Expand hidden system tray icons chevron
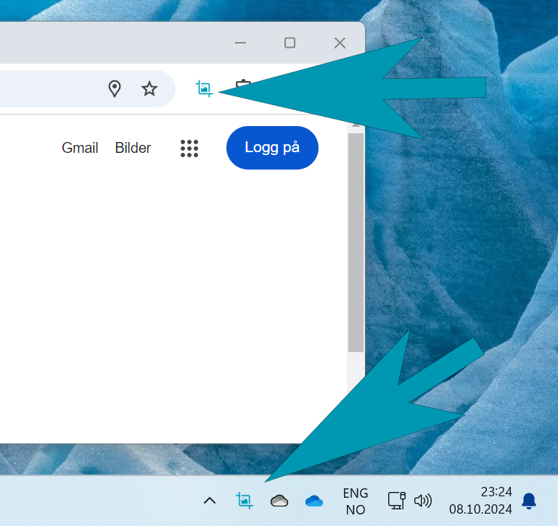Screen dimensions: 558x526 coord(210,501)
